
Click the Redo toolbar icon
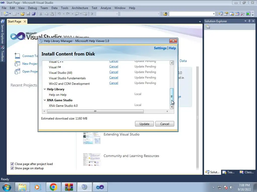coord(68,14)
